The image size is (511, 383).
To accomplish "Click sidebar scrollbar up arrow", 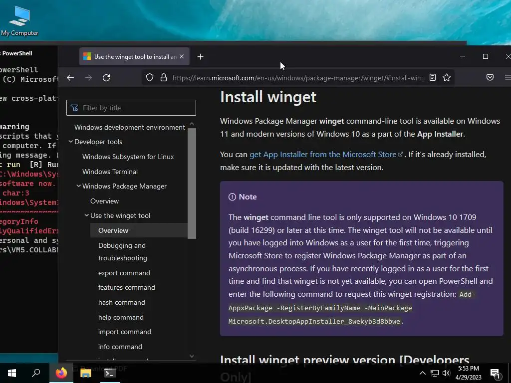I will click(192, 124).
